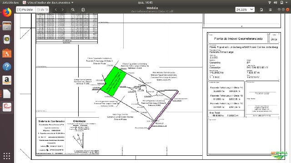This screenshot has width=291, height=163.
Task: Go to next page arrow
Action: click(63, 10)
